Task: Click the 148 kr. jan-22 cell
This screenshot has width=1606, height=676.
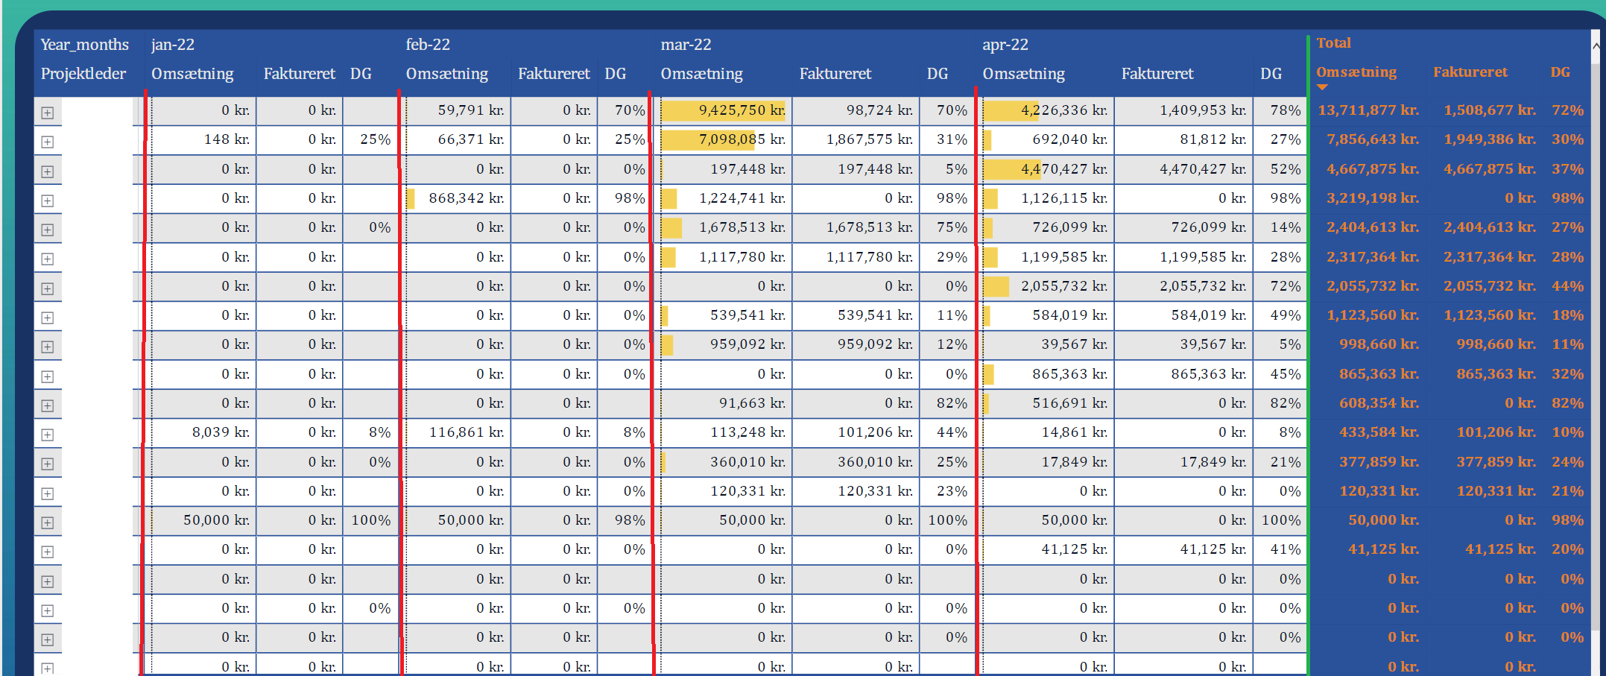Action: (200, 139)
